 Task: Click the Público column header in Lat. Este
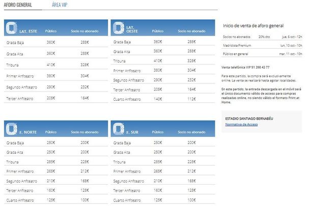[x=51, y=31]
